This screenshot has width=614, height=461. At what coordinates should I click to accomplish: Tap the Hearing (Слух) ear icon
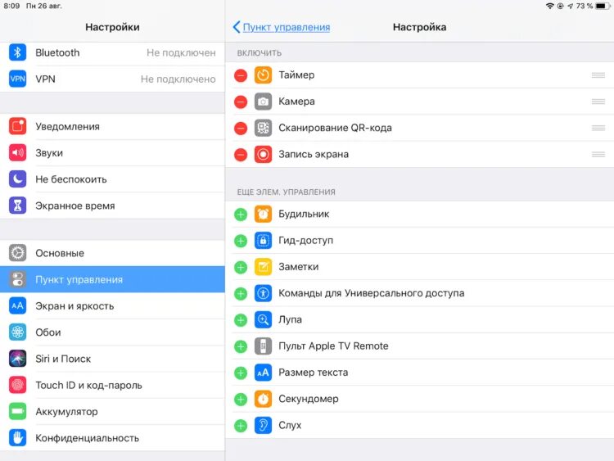(x=263, y=425)
